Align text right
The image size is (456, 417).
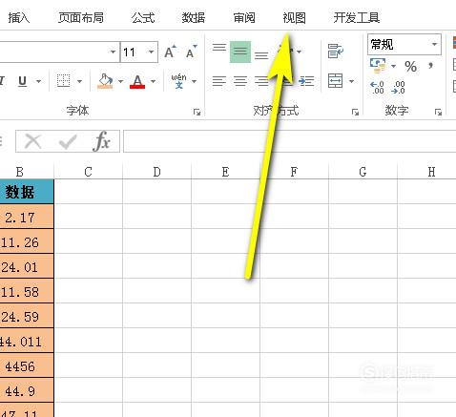click(x=261, y=81)
